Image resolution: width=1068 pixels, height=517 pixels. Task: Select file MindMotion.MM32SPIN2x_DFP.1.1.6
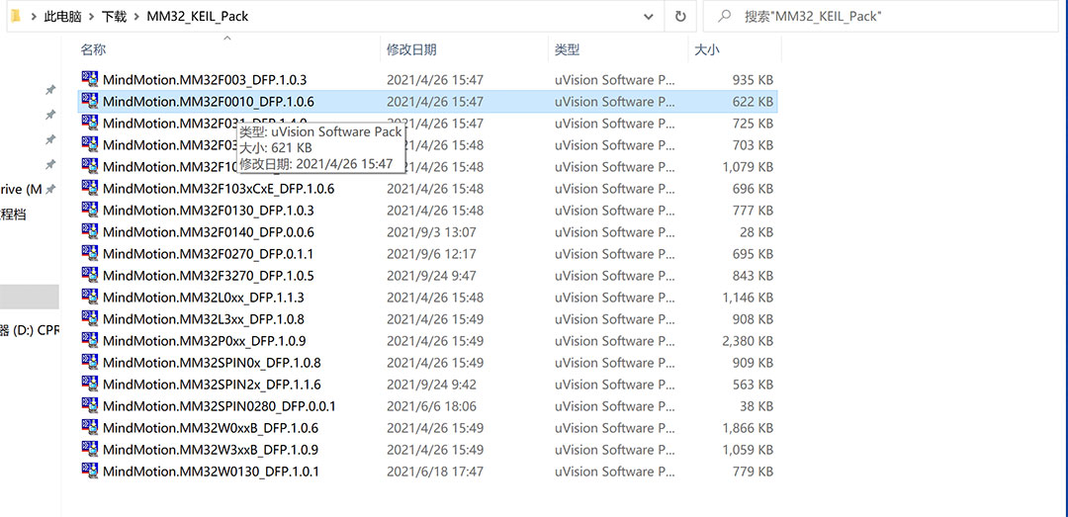pyautogui.click(x=212, y=385)
